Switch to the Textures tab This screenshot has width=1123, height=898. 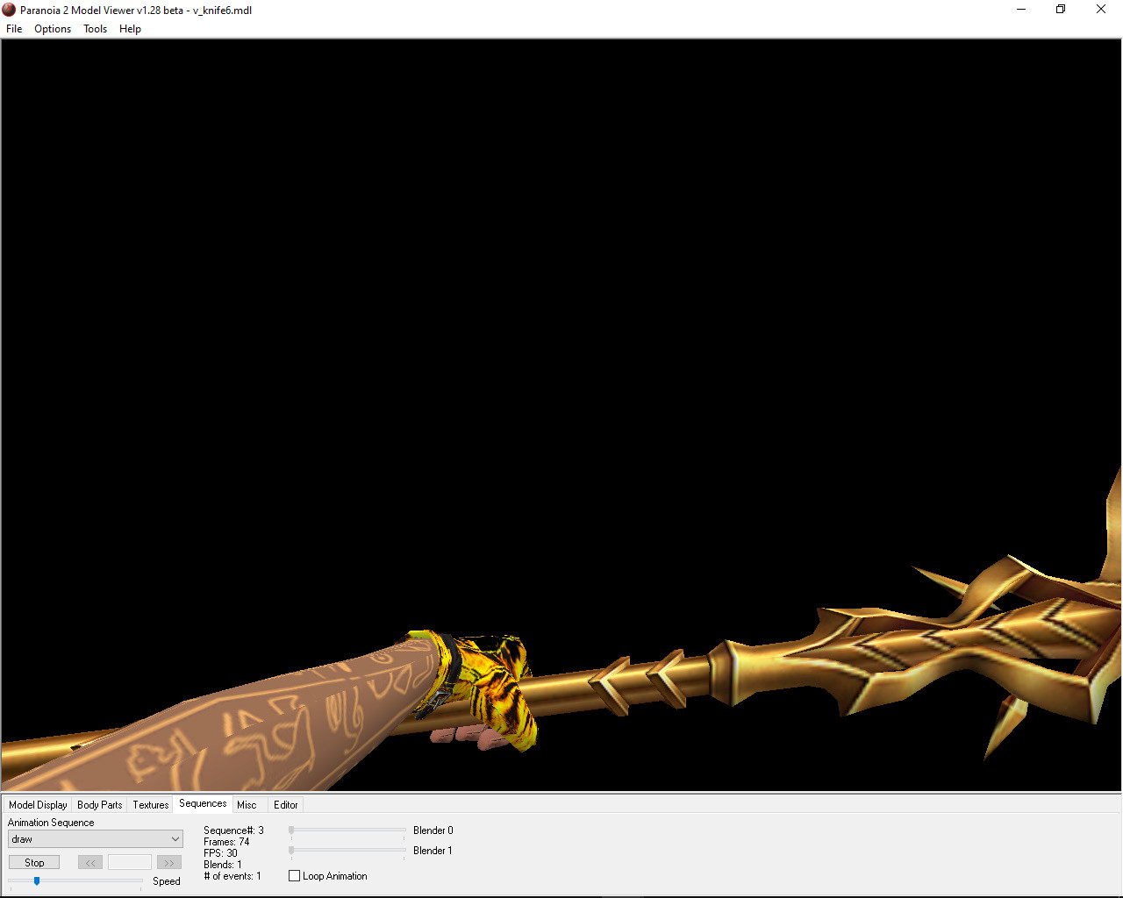tap(151, 805)
